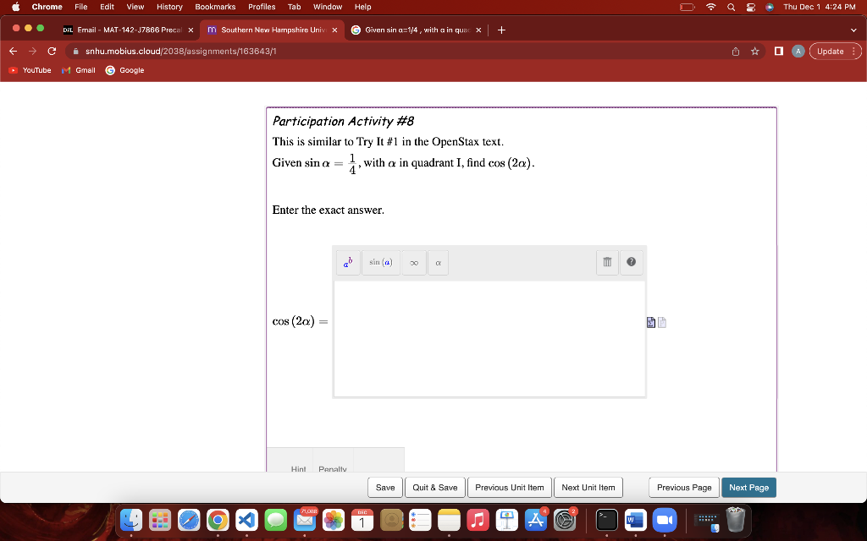The image size is (867, 541).
Task: Click the address bar URL
Action: [181, 52]
